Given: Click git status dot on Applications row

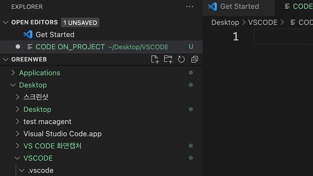Looking at the screenshot, I should [x=191, y=73].
